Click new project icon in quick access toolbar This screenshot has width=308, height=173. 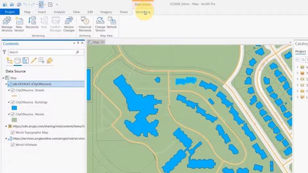coord(5,4)
